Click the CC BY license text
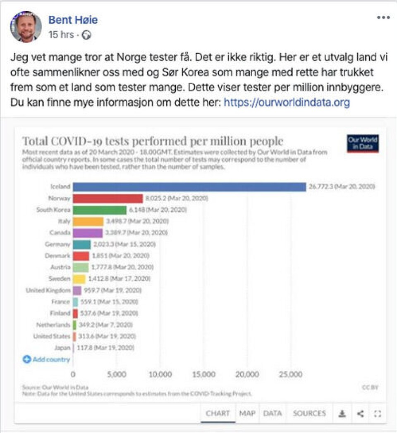The width and height of the screenshot is (397, 433). 370,387
